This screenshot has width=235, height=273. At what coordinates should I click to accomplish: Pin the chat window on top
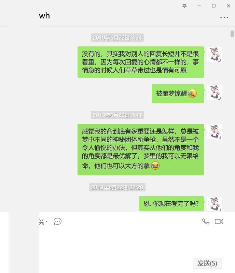coord(184,6)
